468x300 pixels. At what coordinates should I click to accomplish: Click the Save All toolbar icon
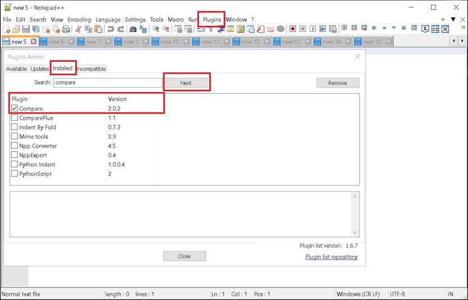pyautogui.click(x=36, y=29)
